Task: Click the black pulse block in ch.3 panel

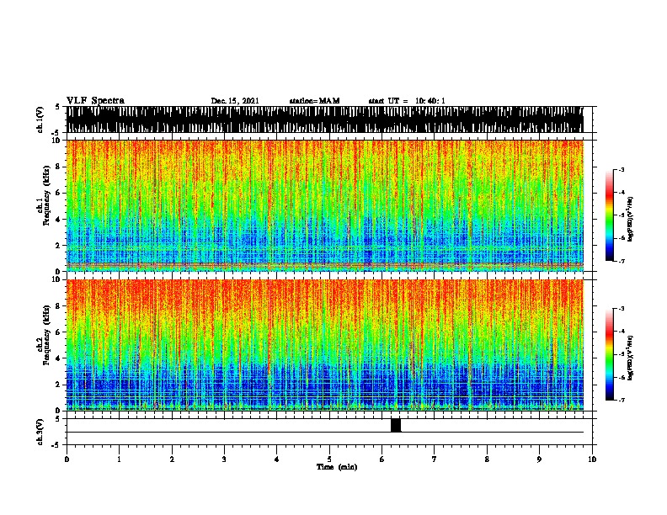Action: coord(396,425)
